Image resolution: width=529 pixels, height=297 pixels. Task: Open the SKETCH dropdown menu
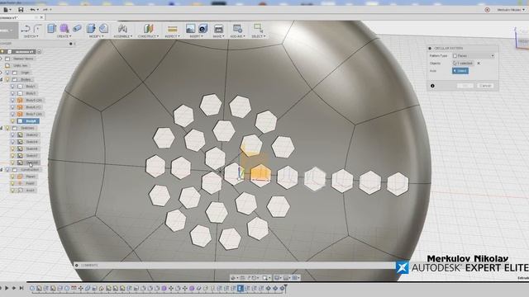point(31,36)
